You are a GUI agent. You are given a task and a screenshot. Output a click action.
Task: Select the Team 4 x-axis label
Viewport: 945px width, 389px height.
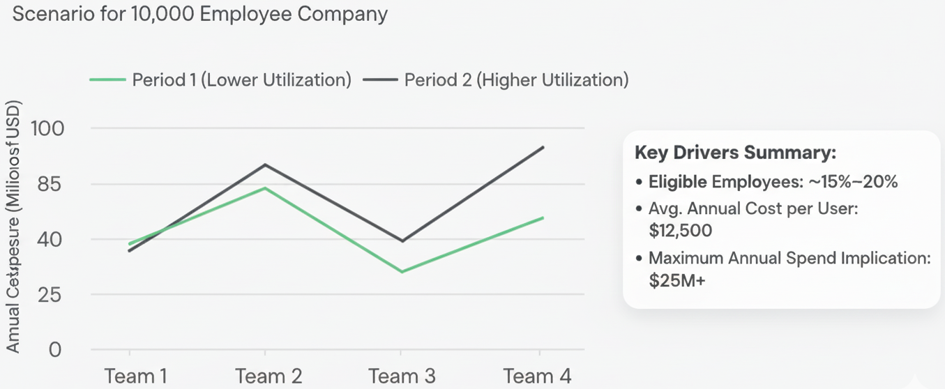pos(537,376)
